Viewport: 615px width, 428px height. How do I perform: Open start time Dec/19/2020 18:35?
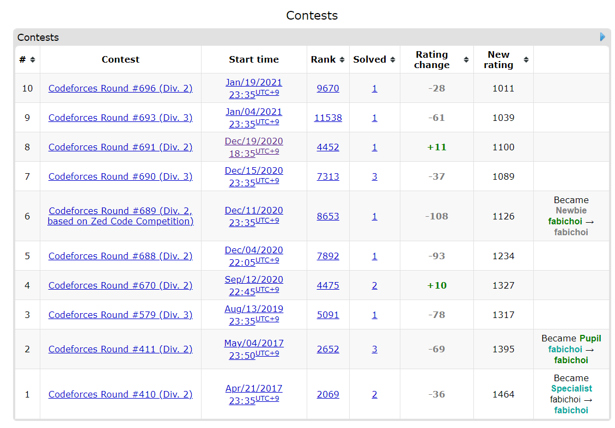254,147
